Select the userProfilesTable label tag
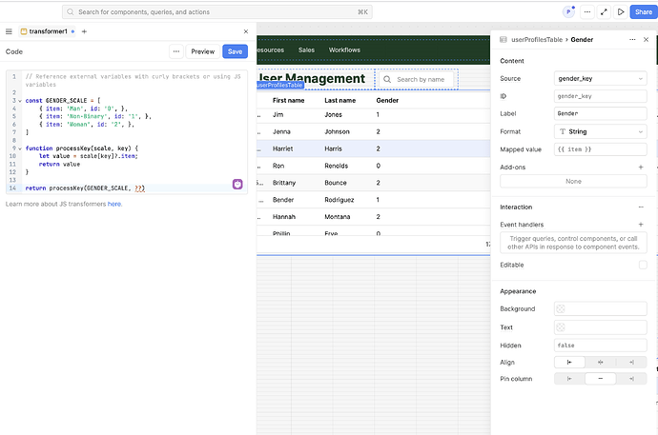The height and width of the screenshot is (435, 658). click(280, 85)
